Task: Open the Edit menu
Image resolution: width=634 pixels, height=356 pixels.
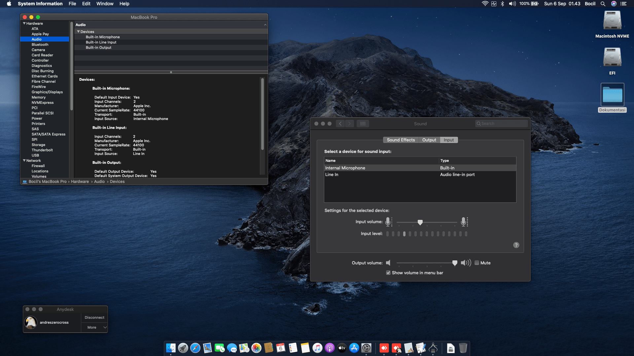Action: 86,4
